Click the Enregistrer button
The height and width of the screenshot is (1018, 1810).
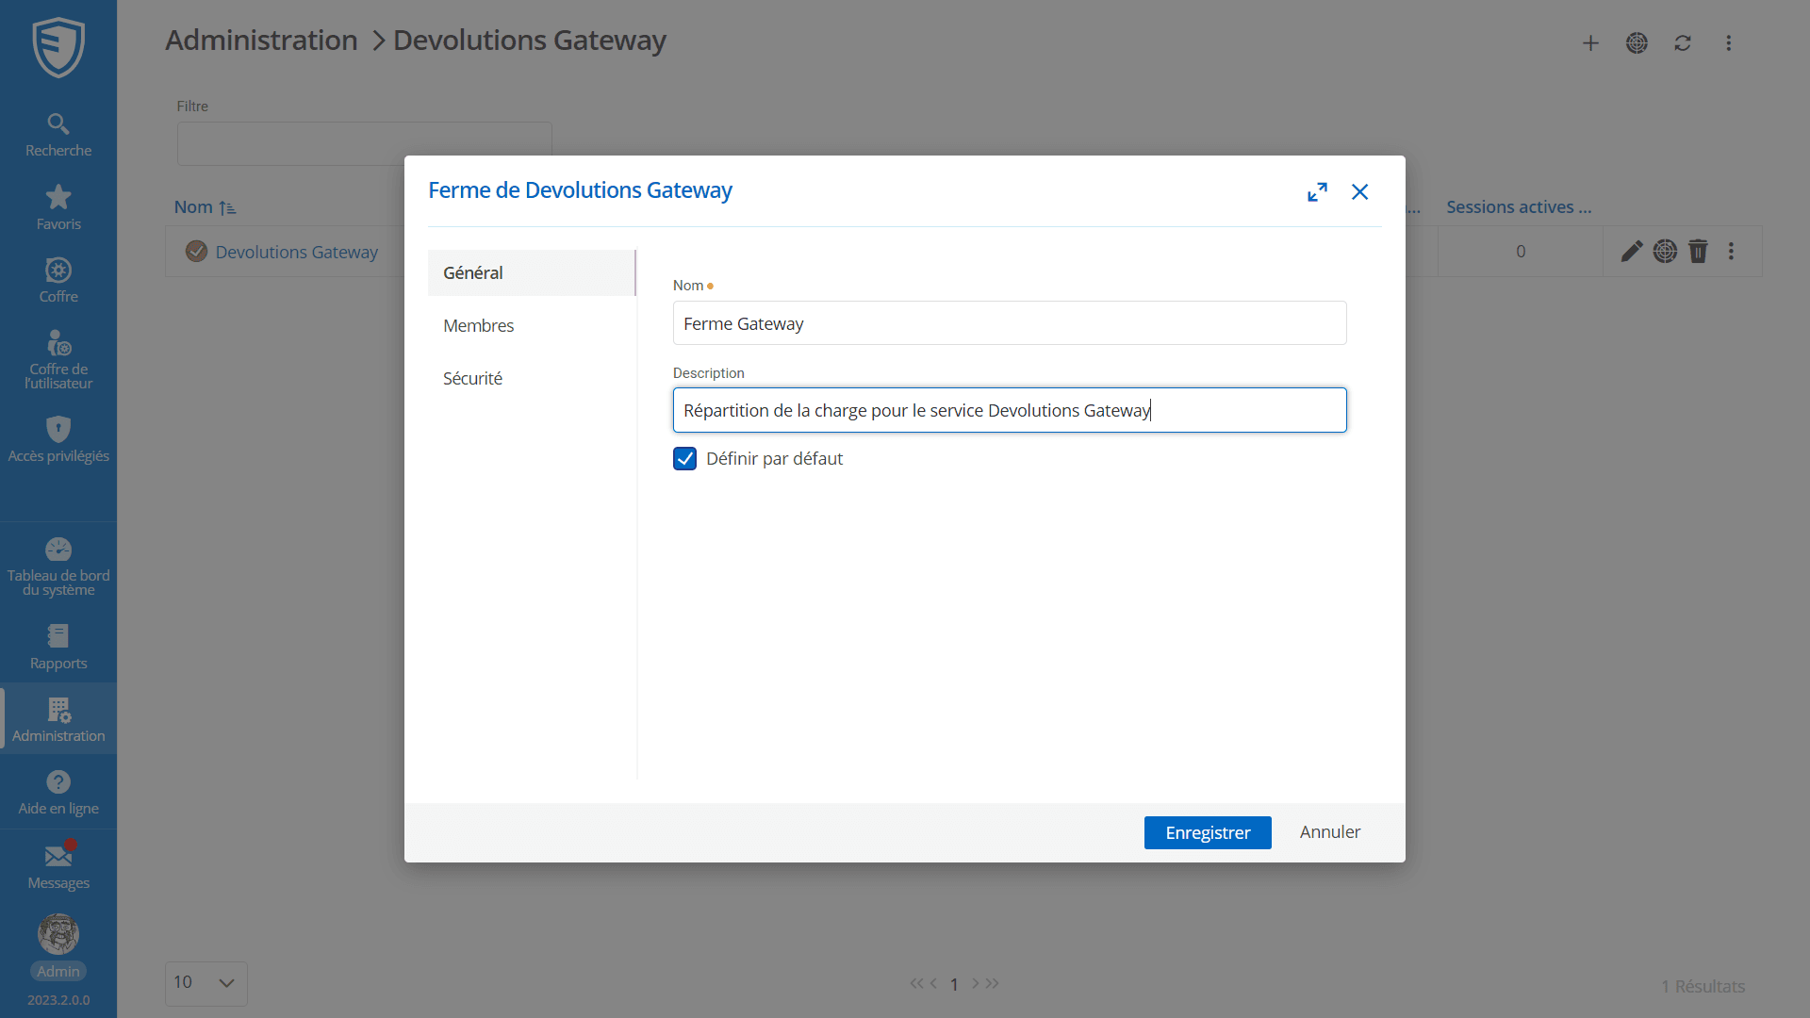click(1207, 832)
